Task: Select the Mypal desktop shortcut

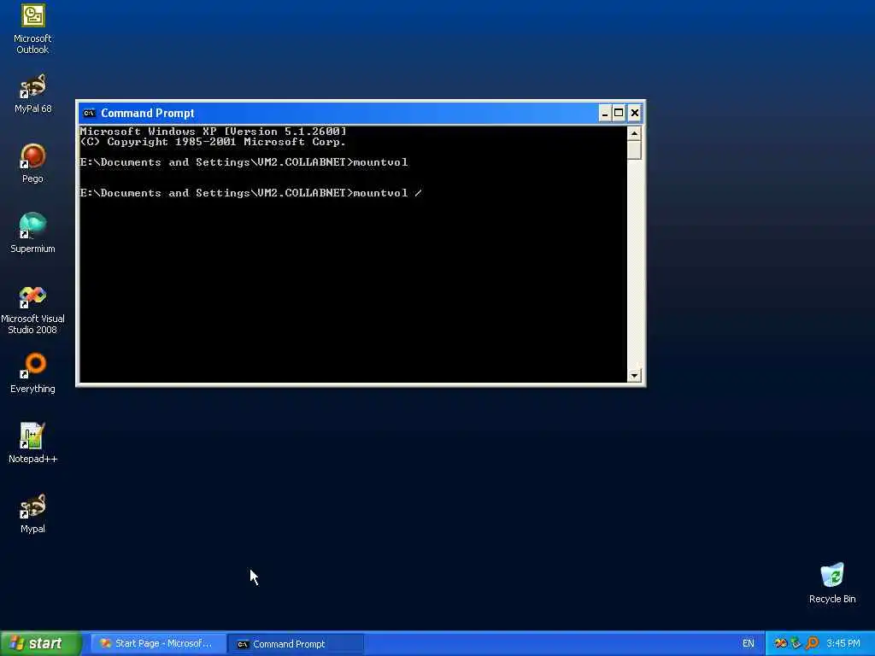Action: click(32, 513)
